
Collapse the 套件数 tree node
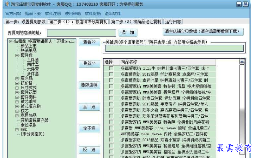click(17, 56)
